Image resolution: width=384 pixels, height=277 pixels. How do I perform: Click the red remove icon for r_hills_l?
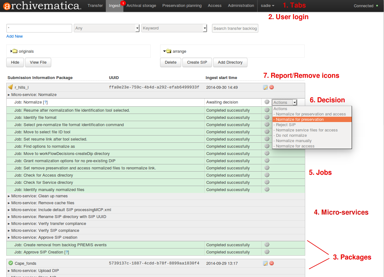[272, 88]
